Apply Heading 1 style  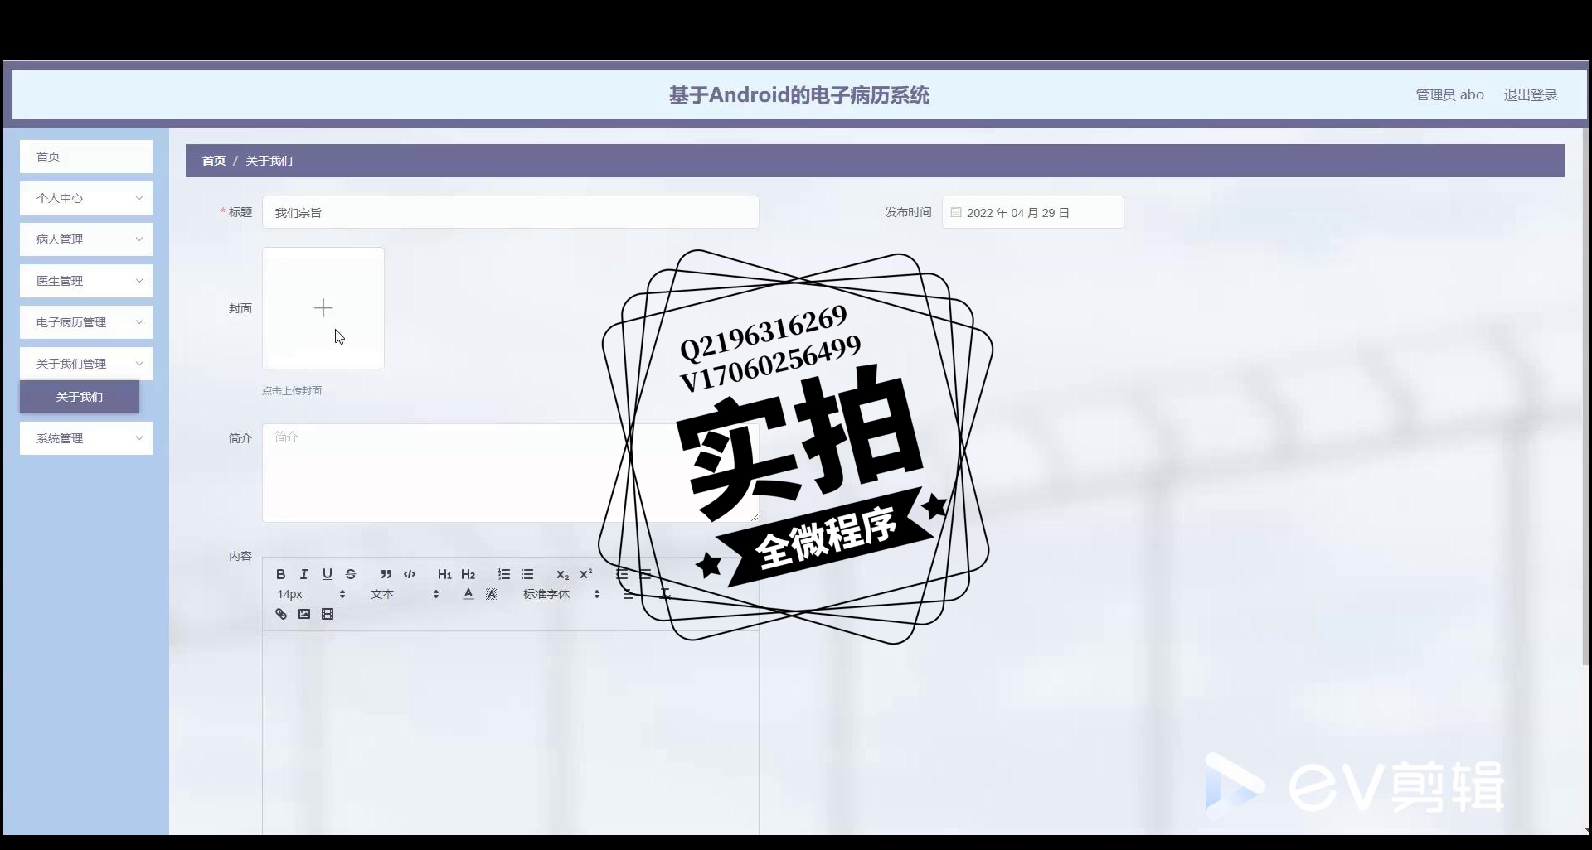point(444,574)
